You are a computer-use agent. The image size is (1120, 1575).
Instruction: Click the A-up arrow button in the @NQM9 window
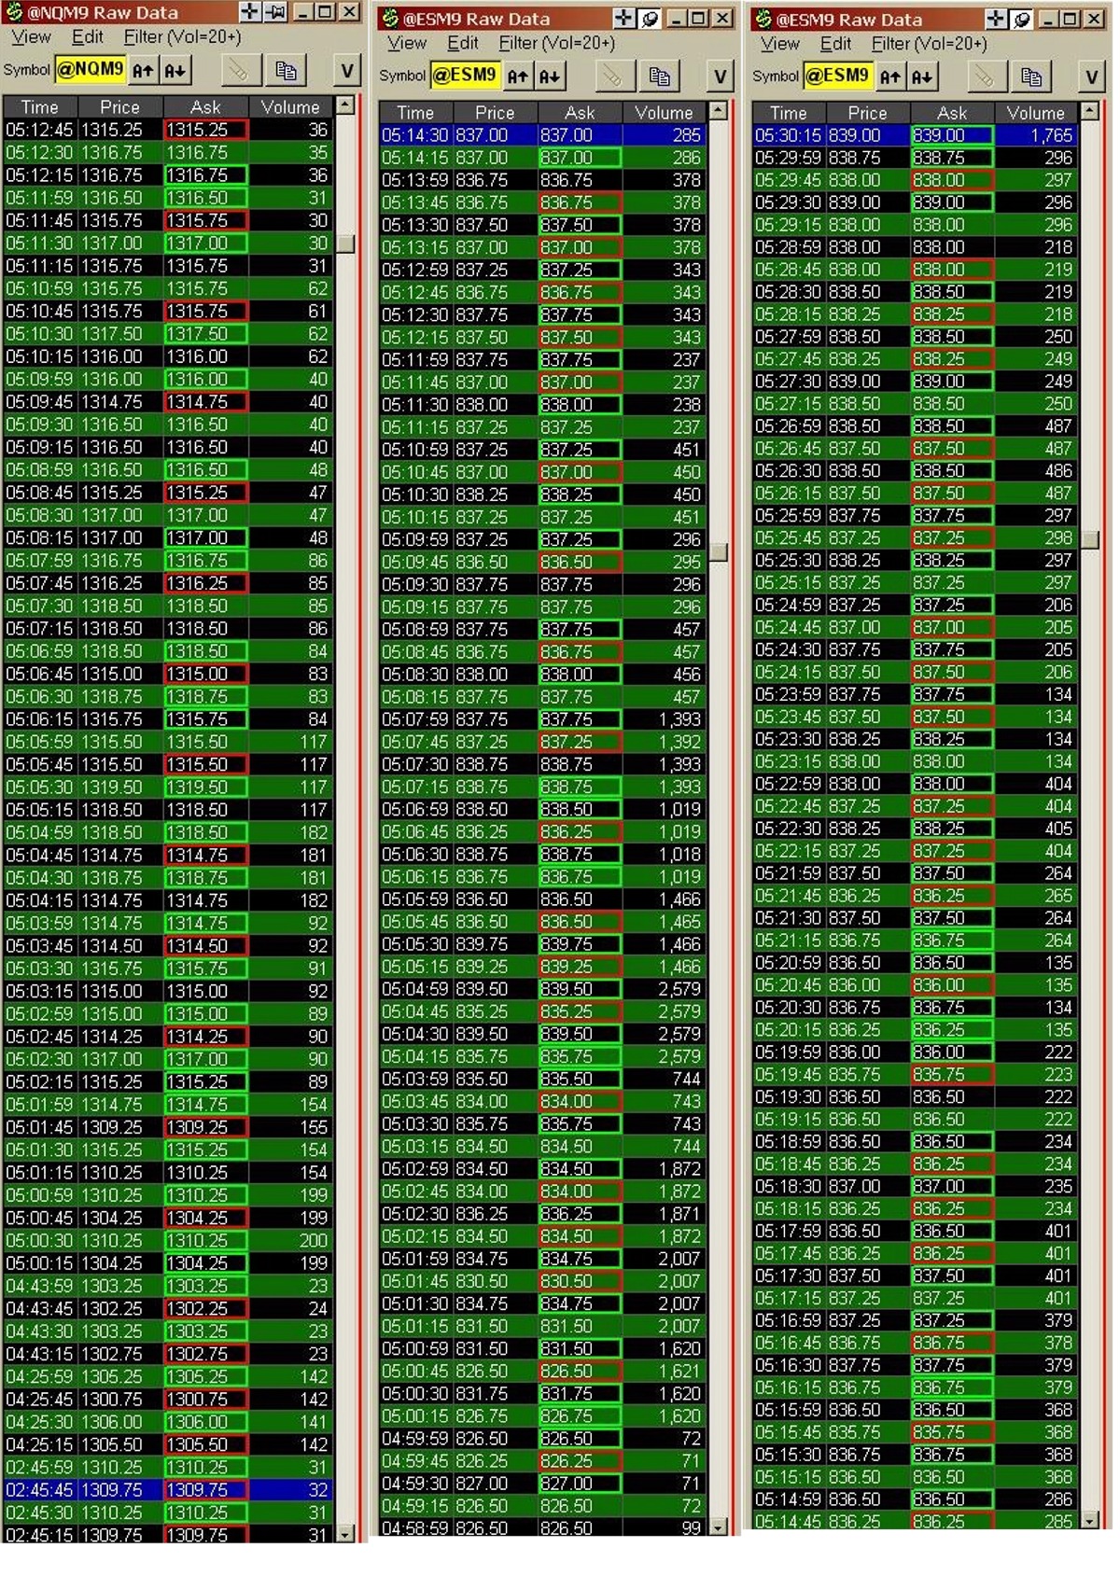point(143,70)
